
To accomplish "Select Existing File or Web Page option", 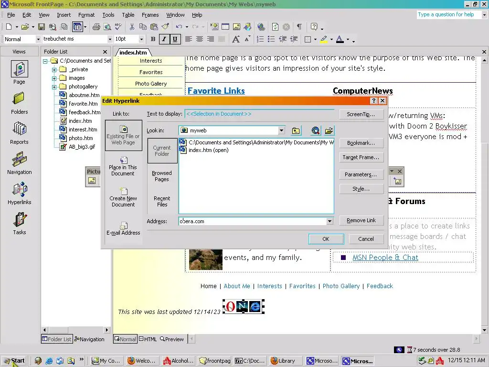I will [x=123, y=135].
